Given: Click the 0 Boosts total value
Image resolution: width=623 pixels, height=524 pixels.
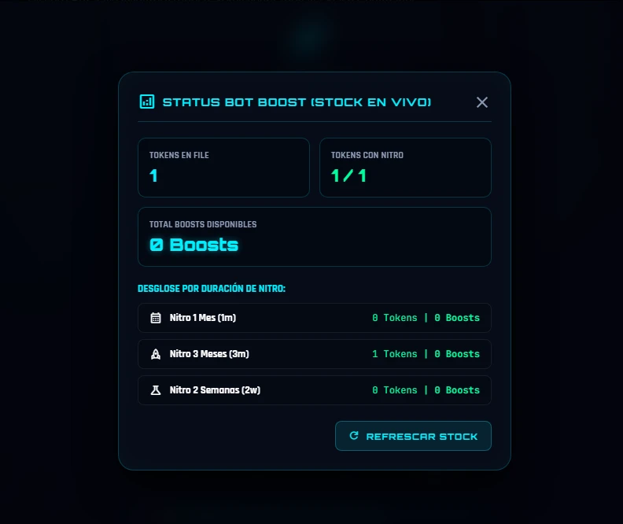Looking at the screenshot, I should [194, 245].
